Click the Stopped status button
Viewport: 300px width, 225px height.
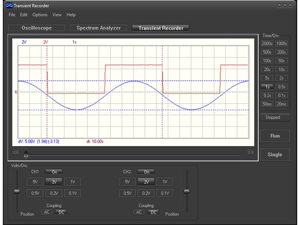tap(274, 117)
